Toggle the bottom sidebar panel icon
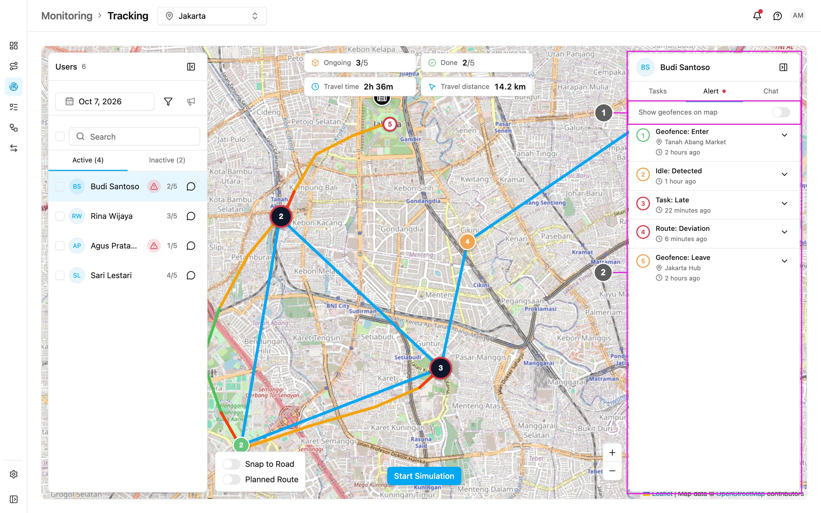 click(14, 499)
